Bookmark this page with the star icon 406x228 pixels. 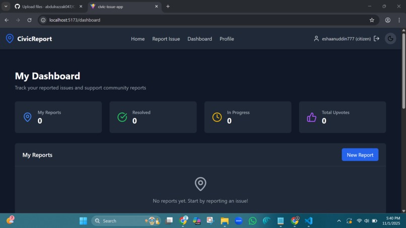click(372, 20)
